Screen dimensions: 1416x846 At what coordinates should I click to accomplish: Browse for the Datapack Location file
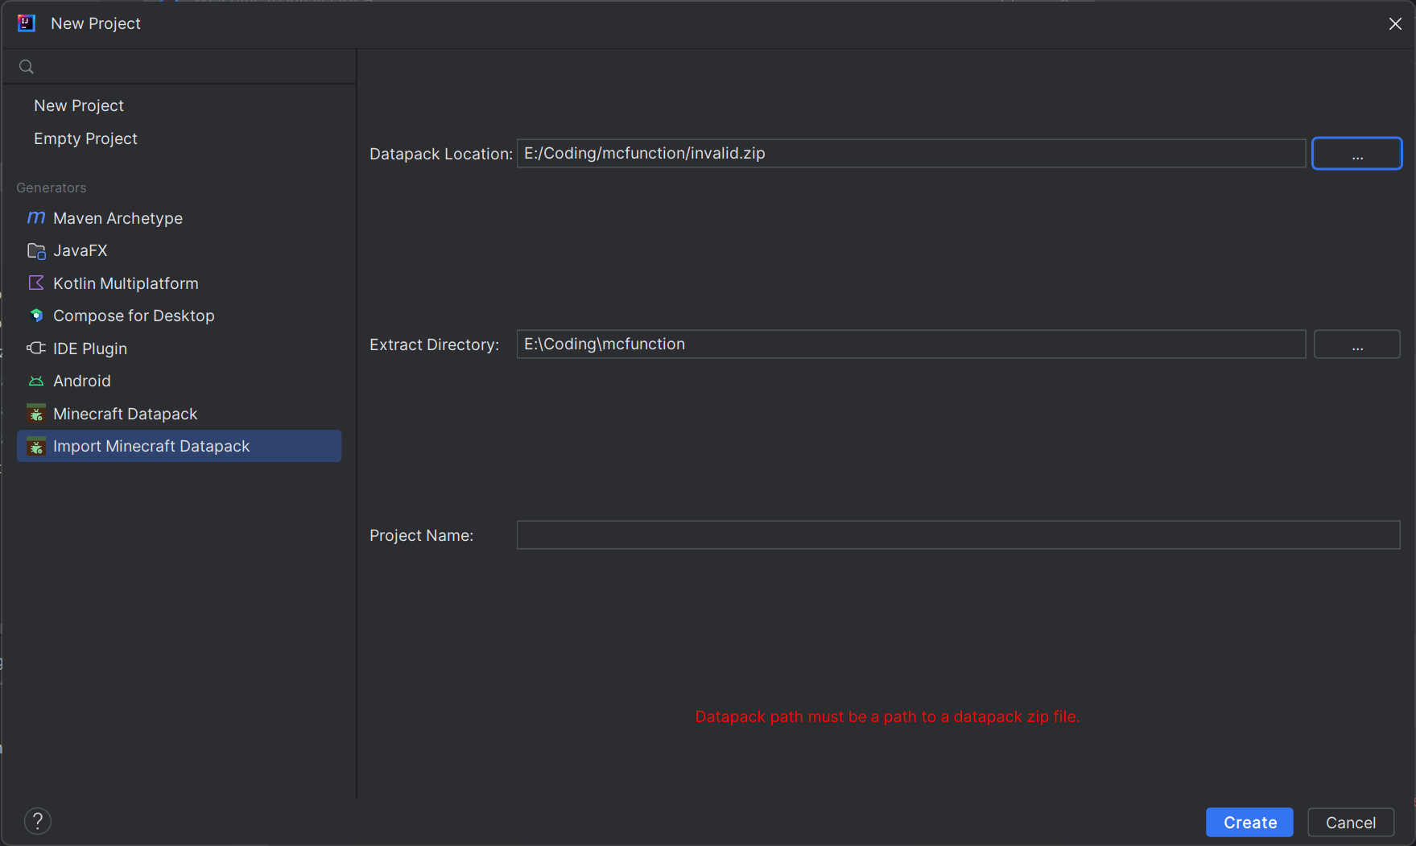tap(1357, 154)
